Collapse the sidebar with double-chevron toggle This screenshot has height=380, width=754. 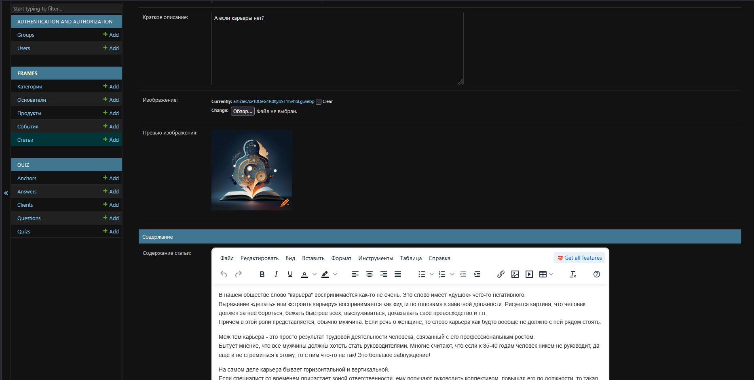(6, 193)
